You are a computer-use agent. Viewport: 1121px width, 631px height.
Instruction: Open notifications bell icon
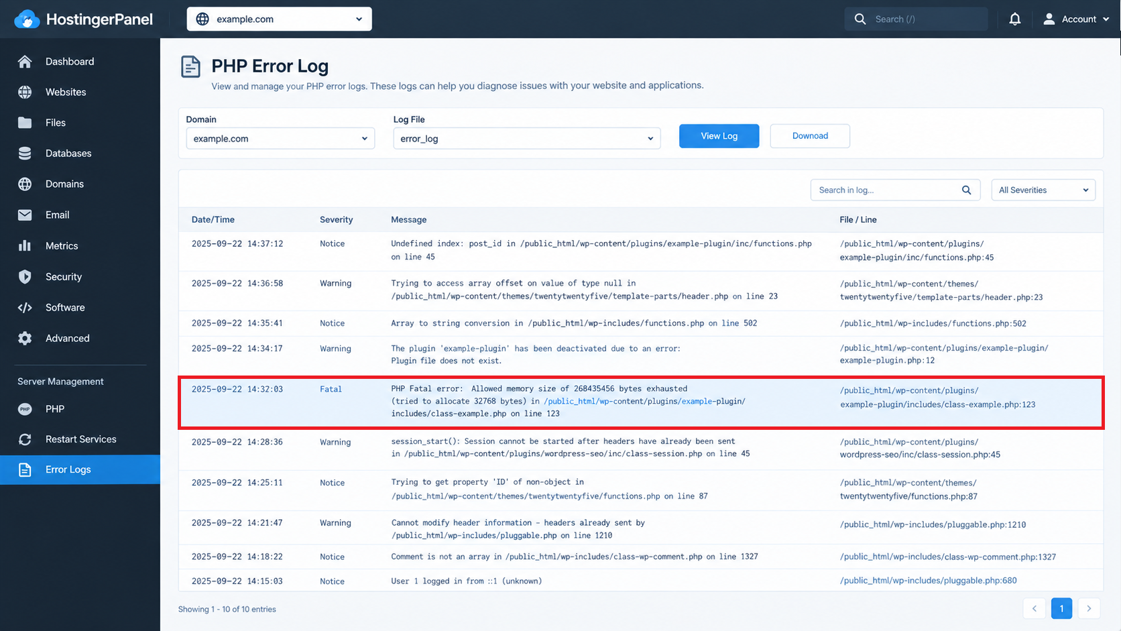[x=1015, y=19]
